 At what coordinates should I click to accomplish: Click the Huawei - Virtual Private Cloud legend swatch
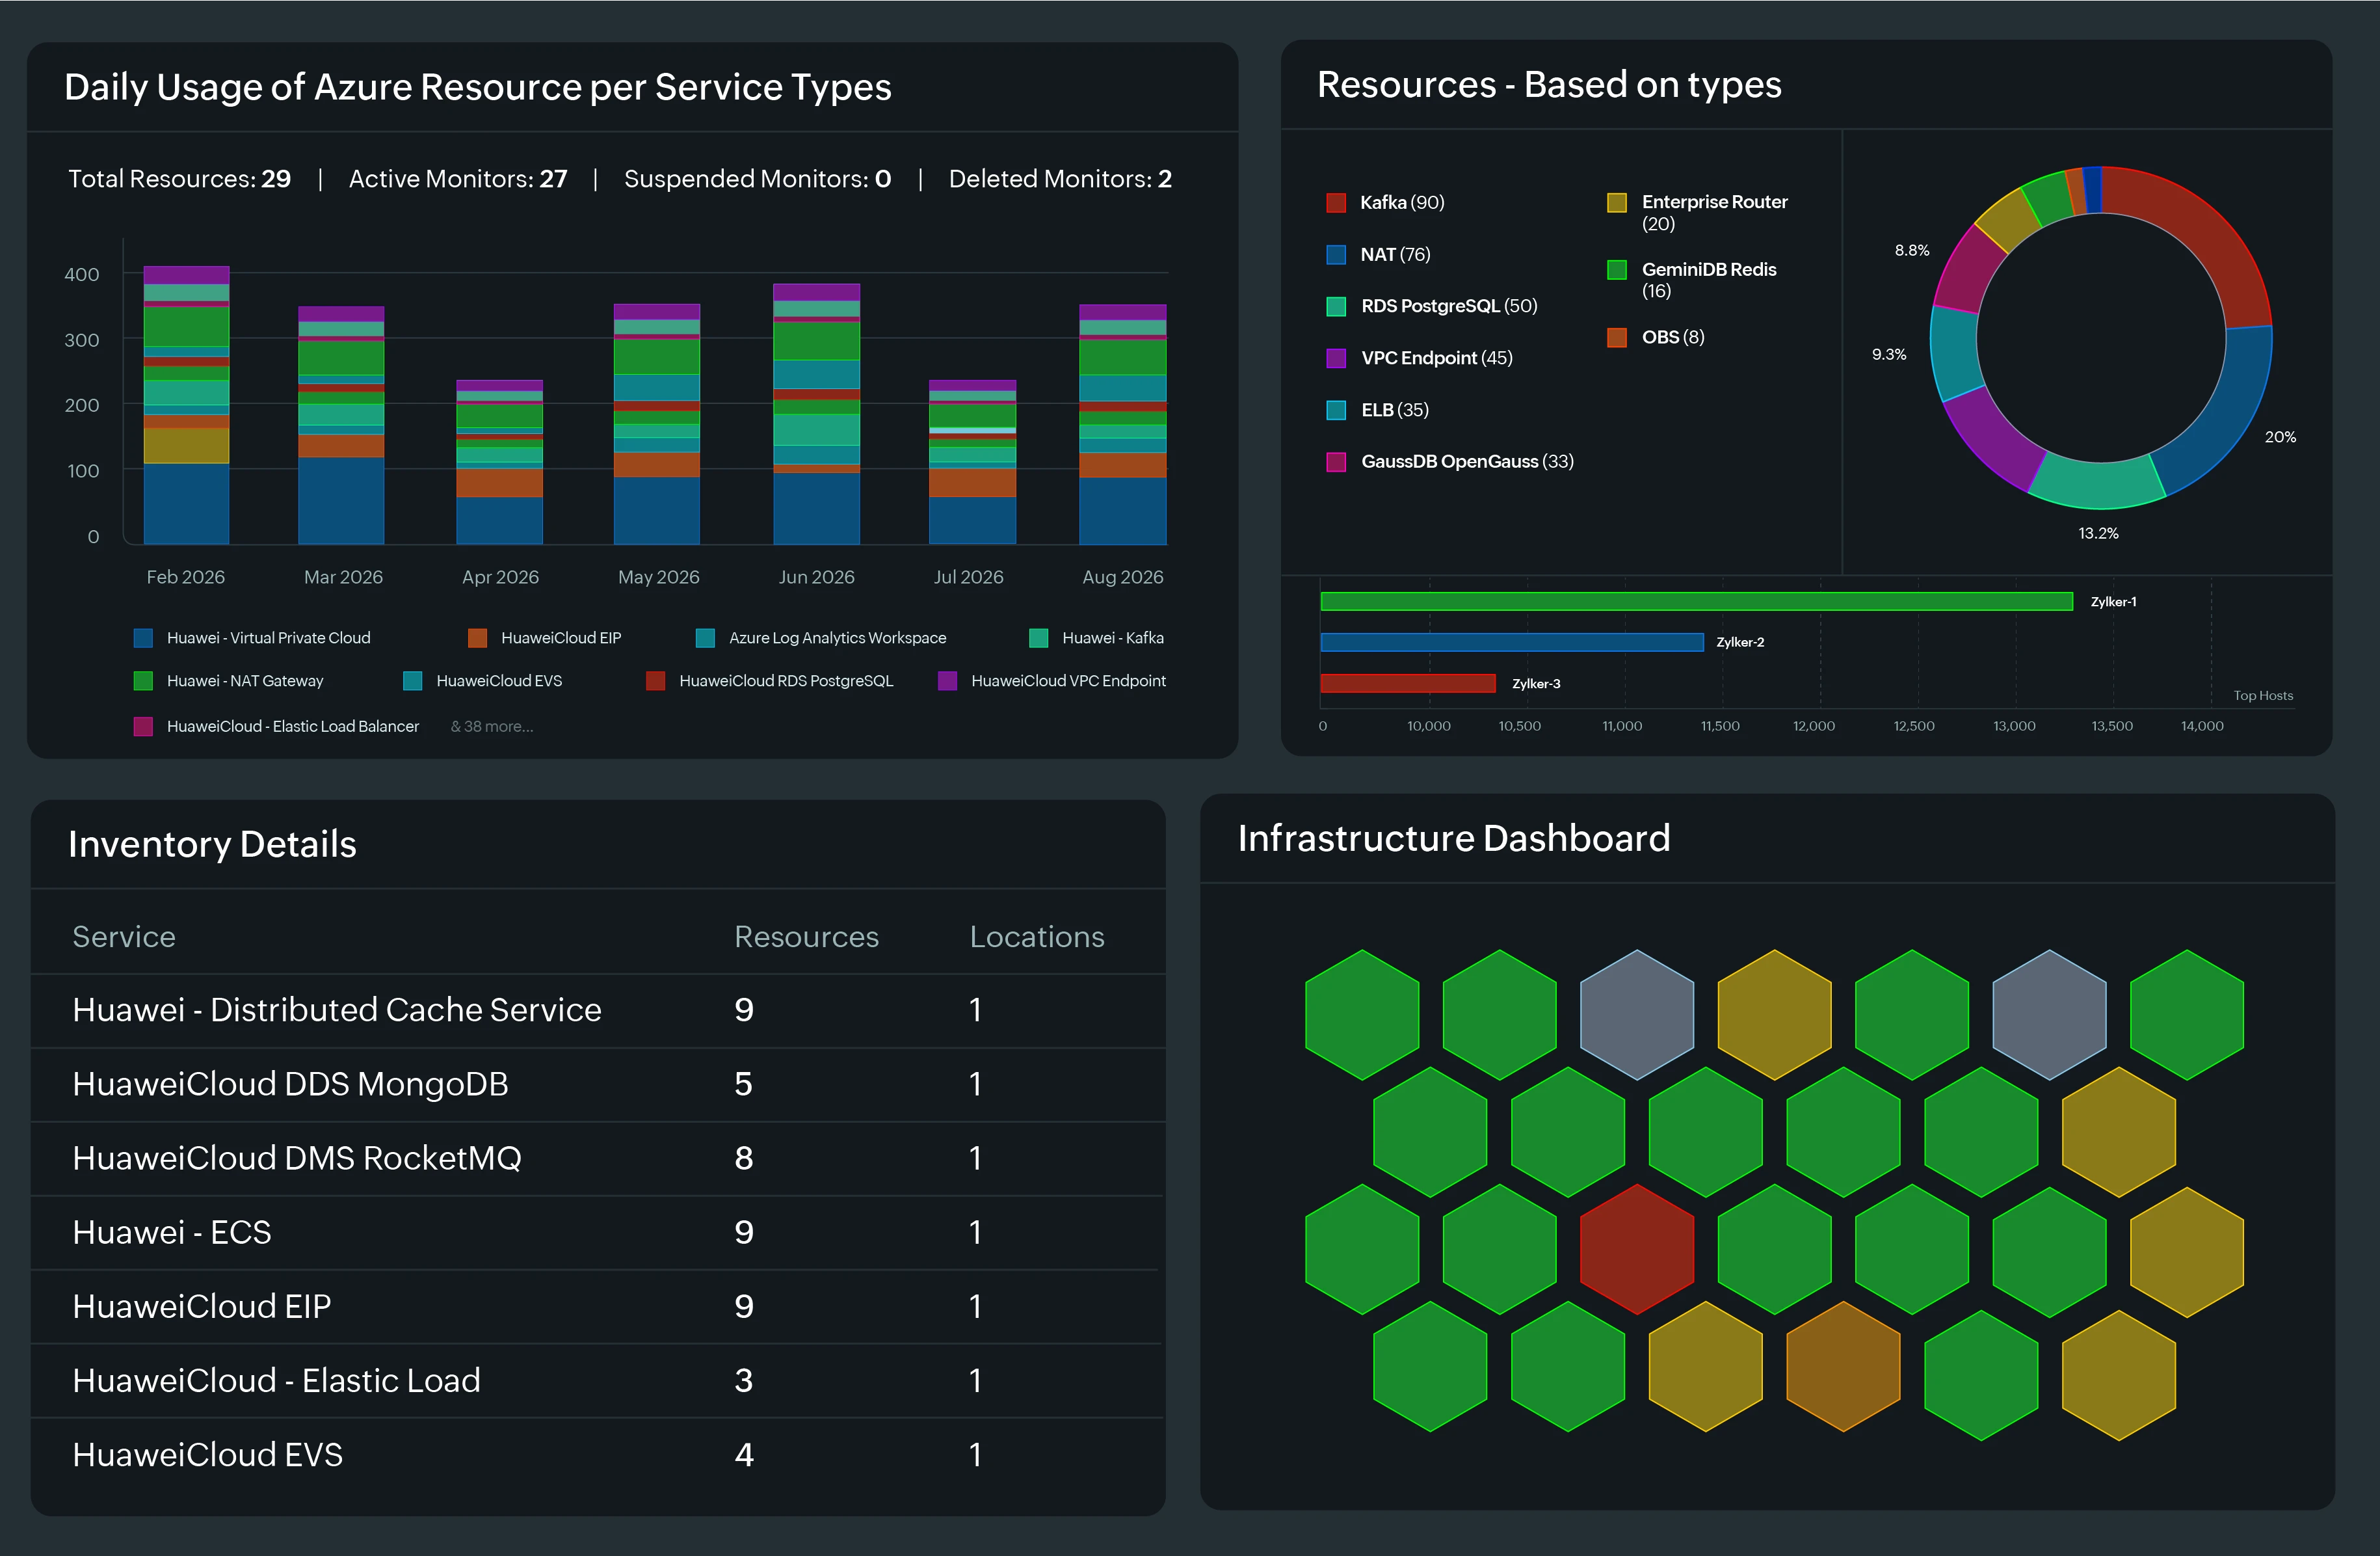[143, 638]
